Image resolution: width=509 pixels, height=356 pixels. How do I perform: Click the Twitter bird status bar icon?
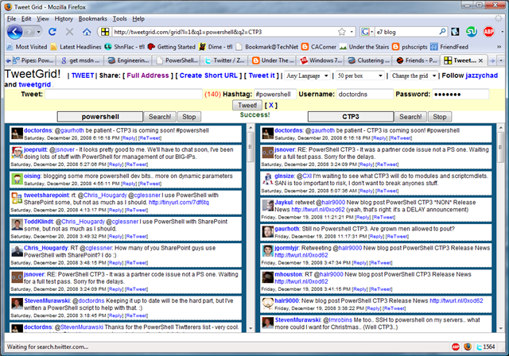pos(479,347)
